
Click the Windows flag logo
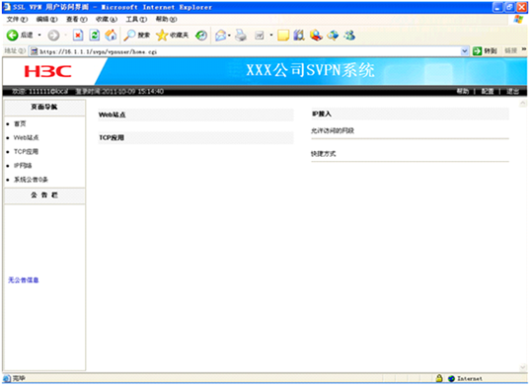coord(518,20)
